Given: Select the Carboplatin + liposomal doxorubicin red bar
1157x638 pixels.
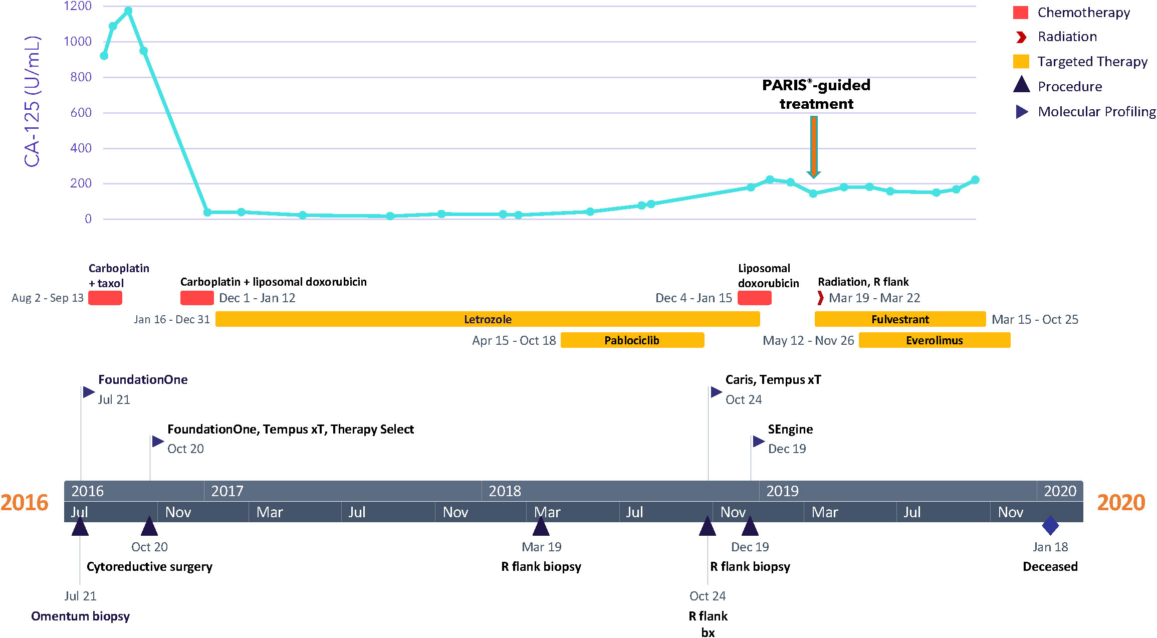Looking at the screenshot, I should click(x=197, y=298).
